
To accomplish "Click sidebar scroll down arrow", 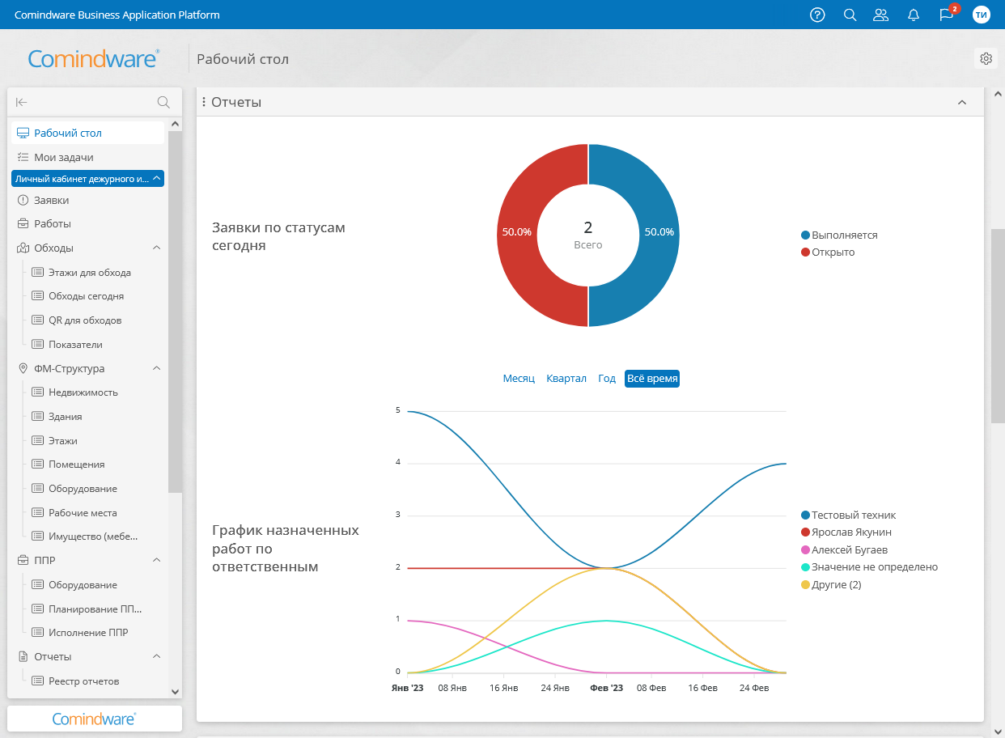I will click(x=175, y=691).
